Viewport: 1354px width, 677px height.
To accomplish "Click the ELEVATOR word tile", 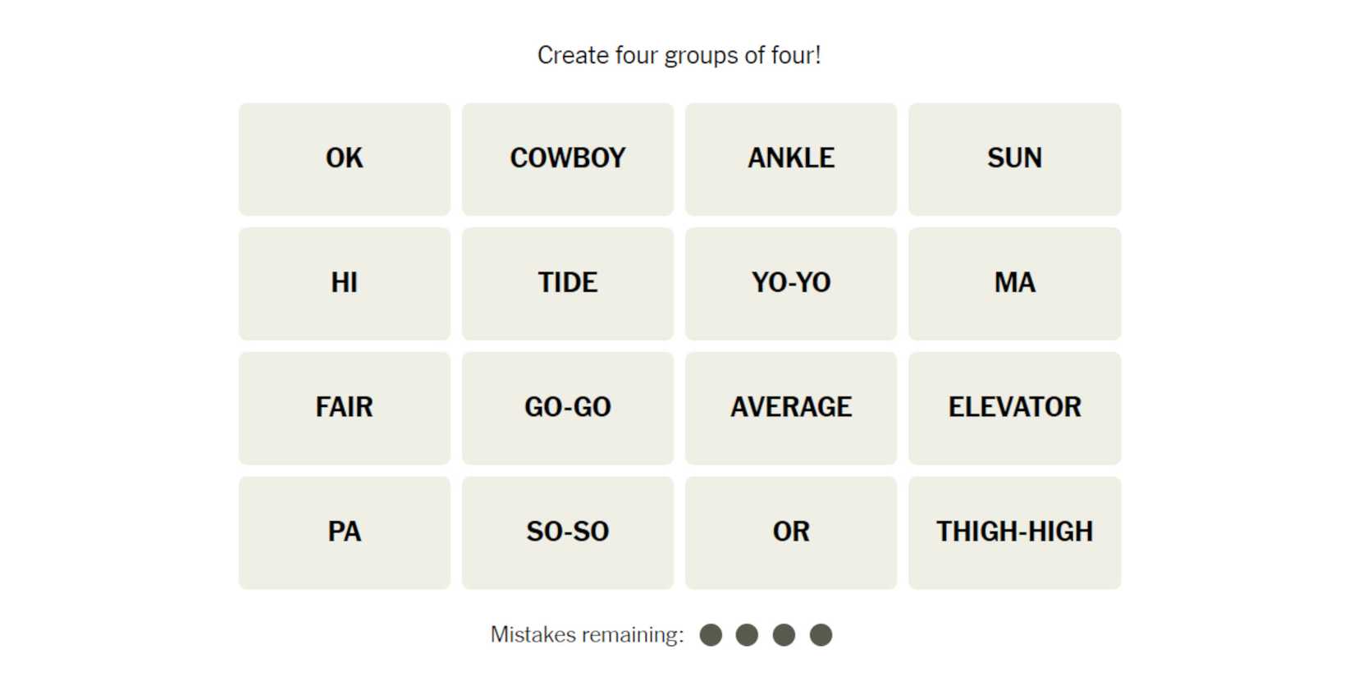I will point(1014,408).
